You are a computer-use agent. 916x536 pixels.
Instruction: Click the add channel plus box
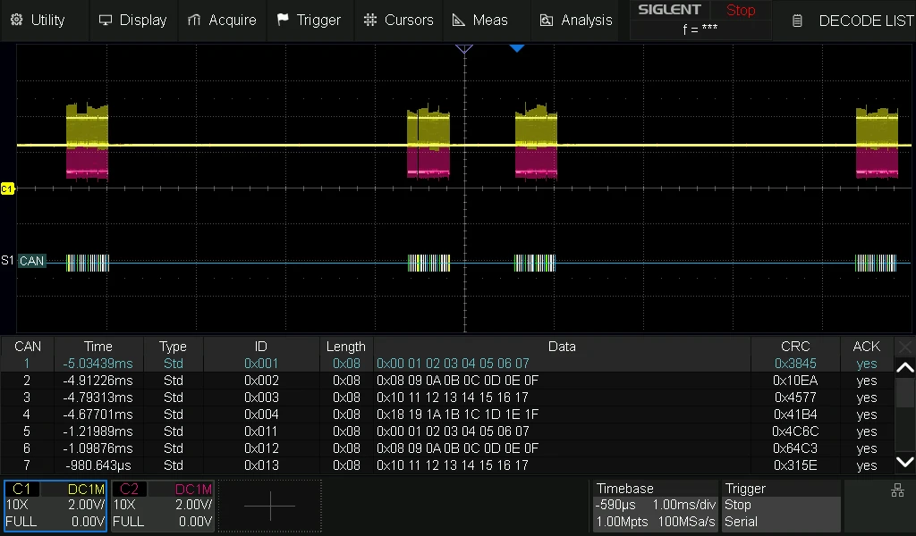tap(270, 506)
